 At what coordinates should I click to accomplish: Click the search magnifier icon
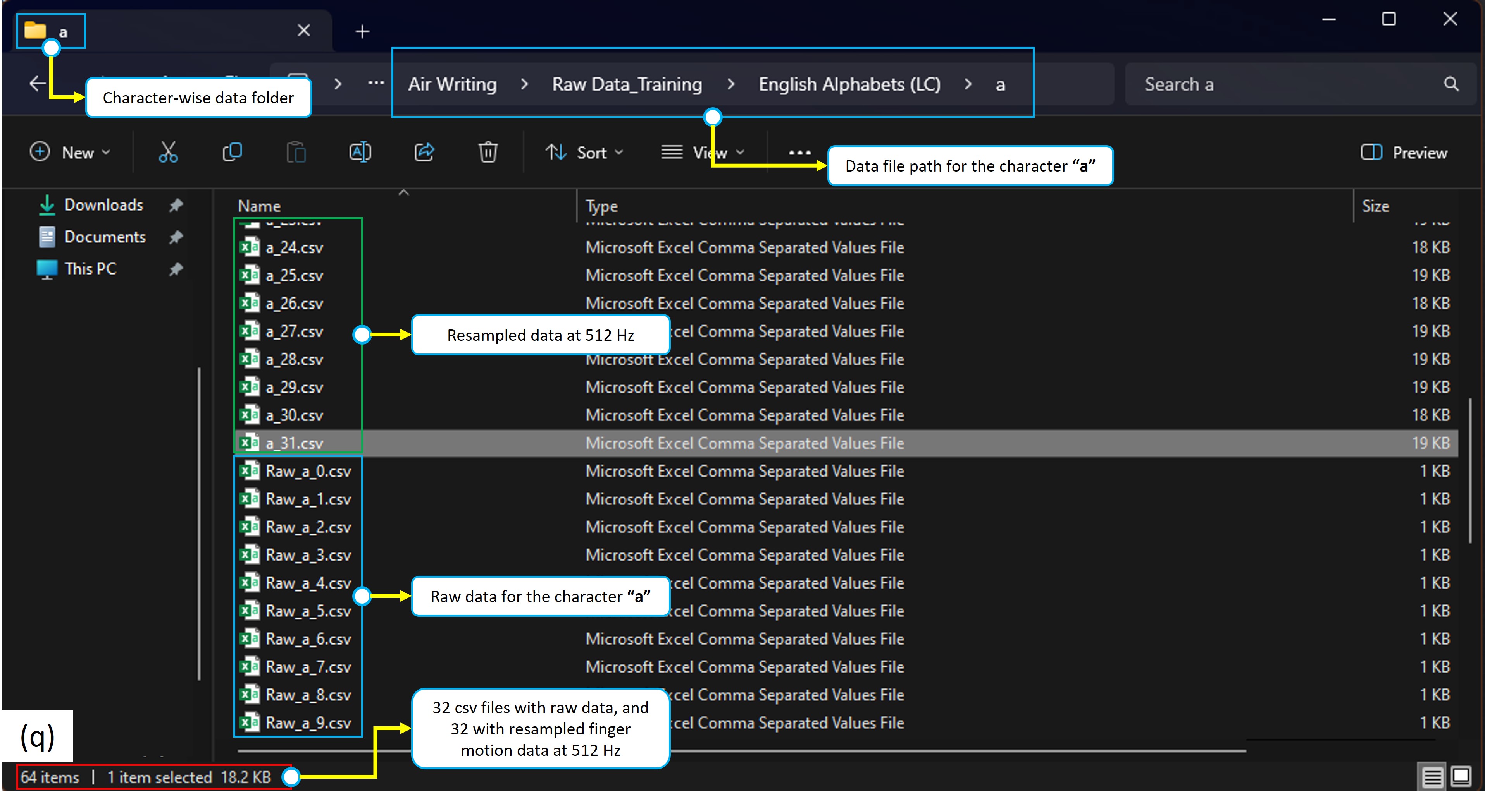1451,84
